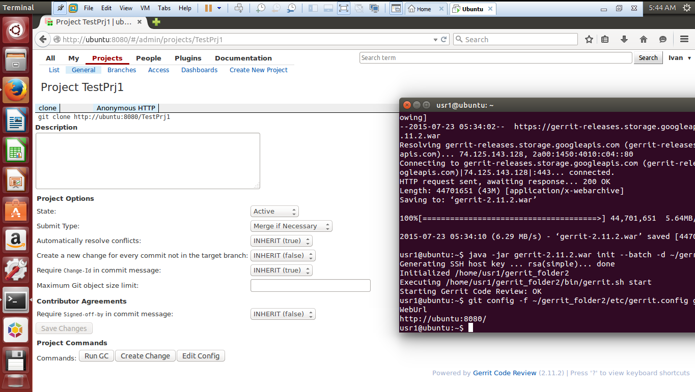Take a VMware snapshot with the clock-plus icon
695x392 pixels.
[x=261, y=8]
